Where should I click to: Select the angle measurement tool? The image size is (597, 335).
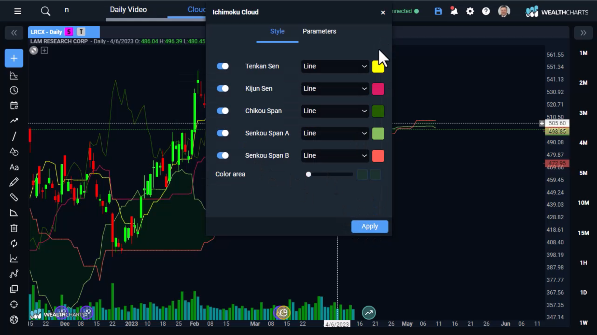[x=14, y=213]
